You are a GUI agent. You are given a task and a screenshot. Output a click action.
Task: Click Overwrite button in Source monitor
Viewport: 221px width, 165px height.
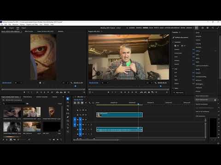[x=61, y=92]
